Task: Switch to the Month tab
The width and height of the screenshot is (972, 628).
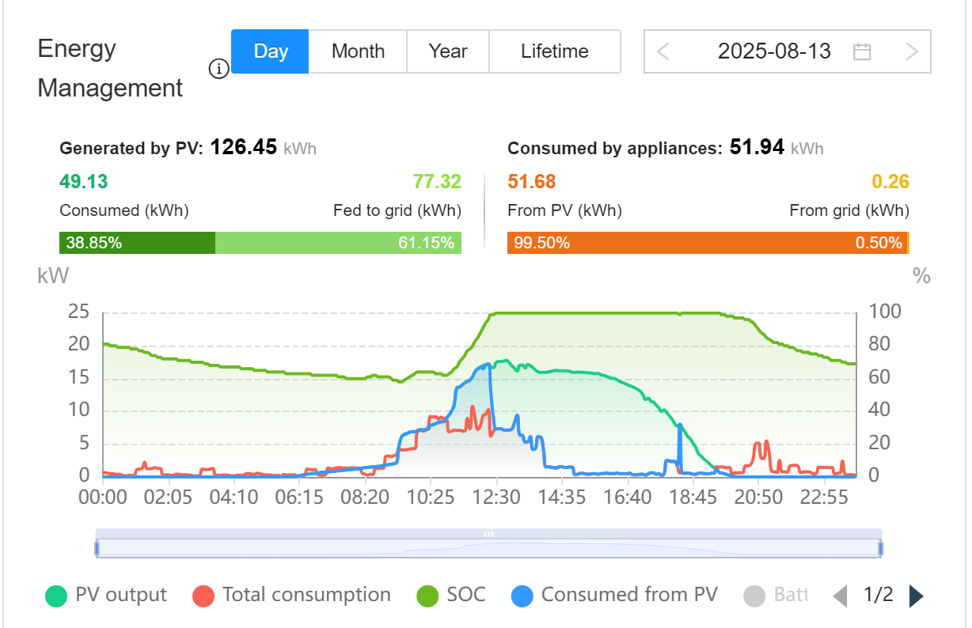Action: pos(358,52)
